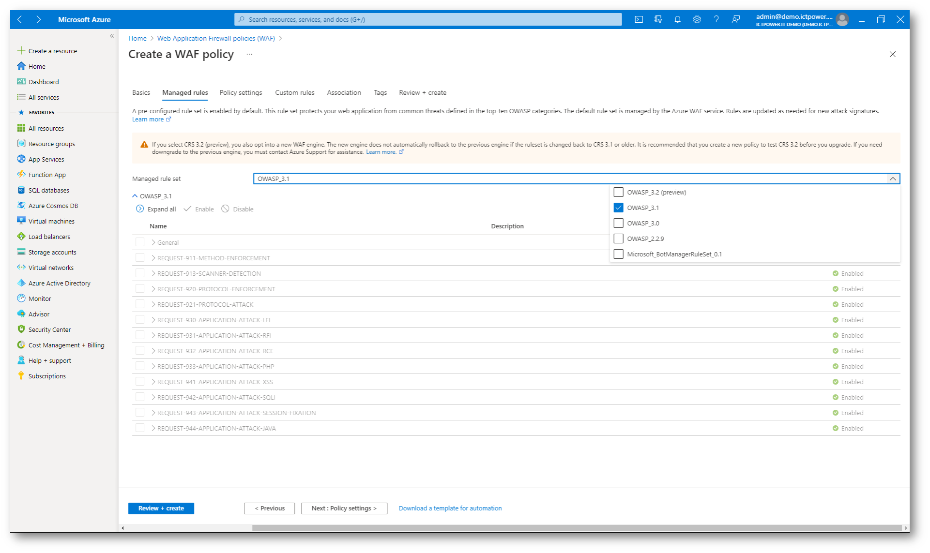Expand REQUEST-944-APPLICATION-ATTACK-JAVA group
The image size is (930, 553).
pos(153,428)
